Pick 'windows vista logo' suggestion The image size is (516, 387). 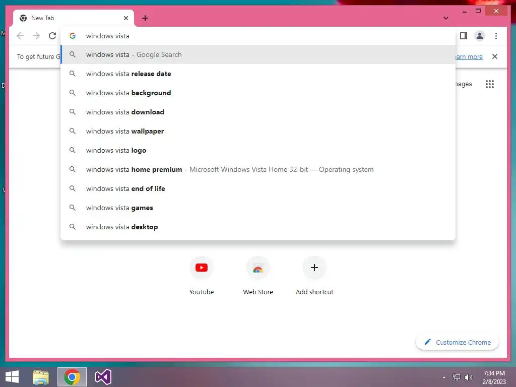258,150
